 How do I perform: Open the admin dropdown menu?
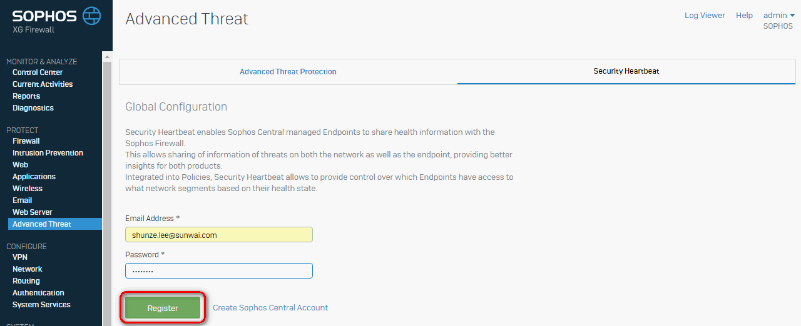coord(778,15)
